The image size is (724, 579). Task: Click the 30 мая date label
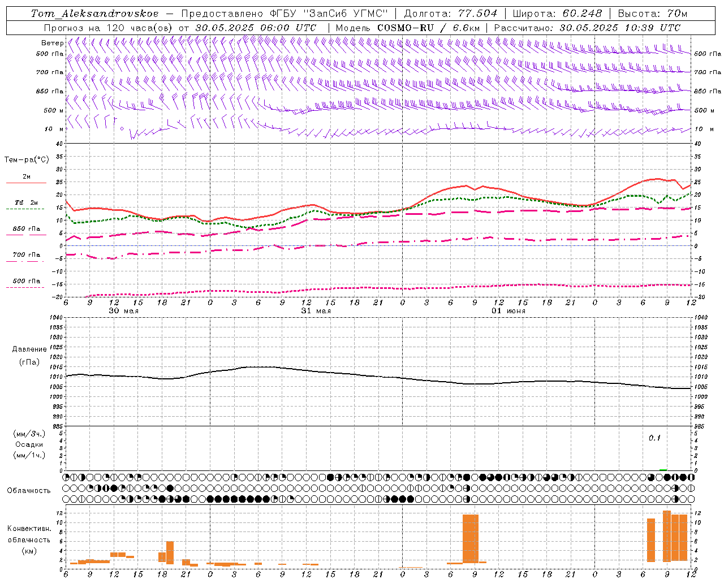[x=123, y=311]
